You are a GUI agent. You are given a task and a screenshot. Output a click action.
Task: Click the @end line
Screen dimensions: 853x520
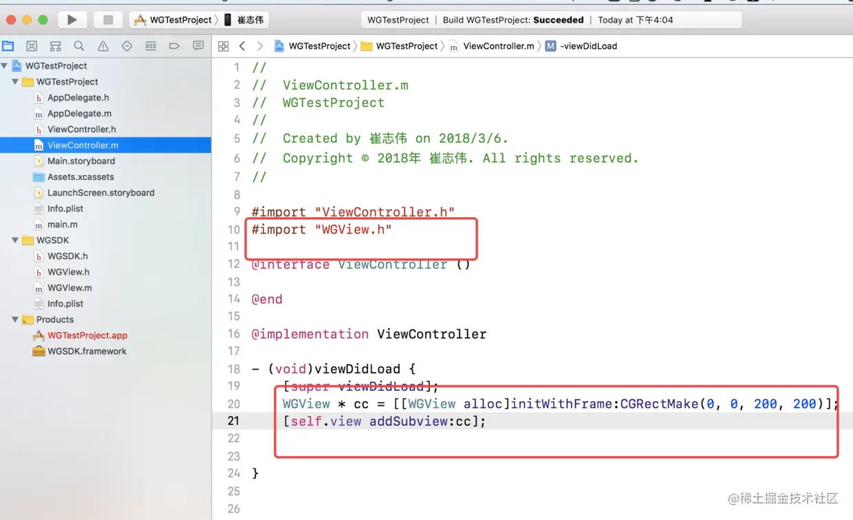point(267,299)
